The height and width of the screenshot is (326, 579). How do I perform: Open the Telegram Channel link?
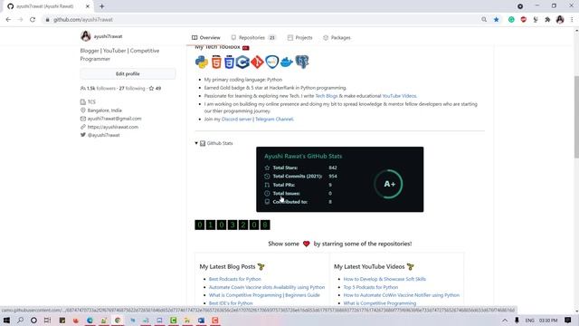[x=274, y=120]
